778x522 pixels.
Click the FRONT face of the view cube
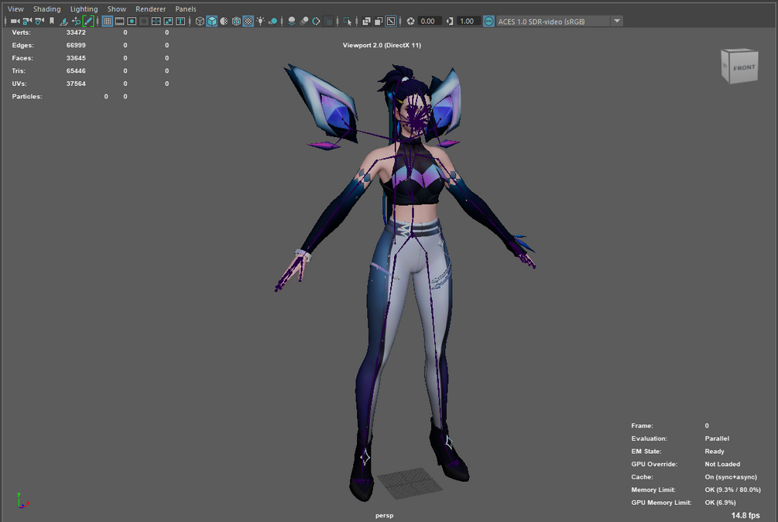tap(743, 68)
